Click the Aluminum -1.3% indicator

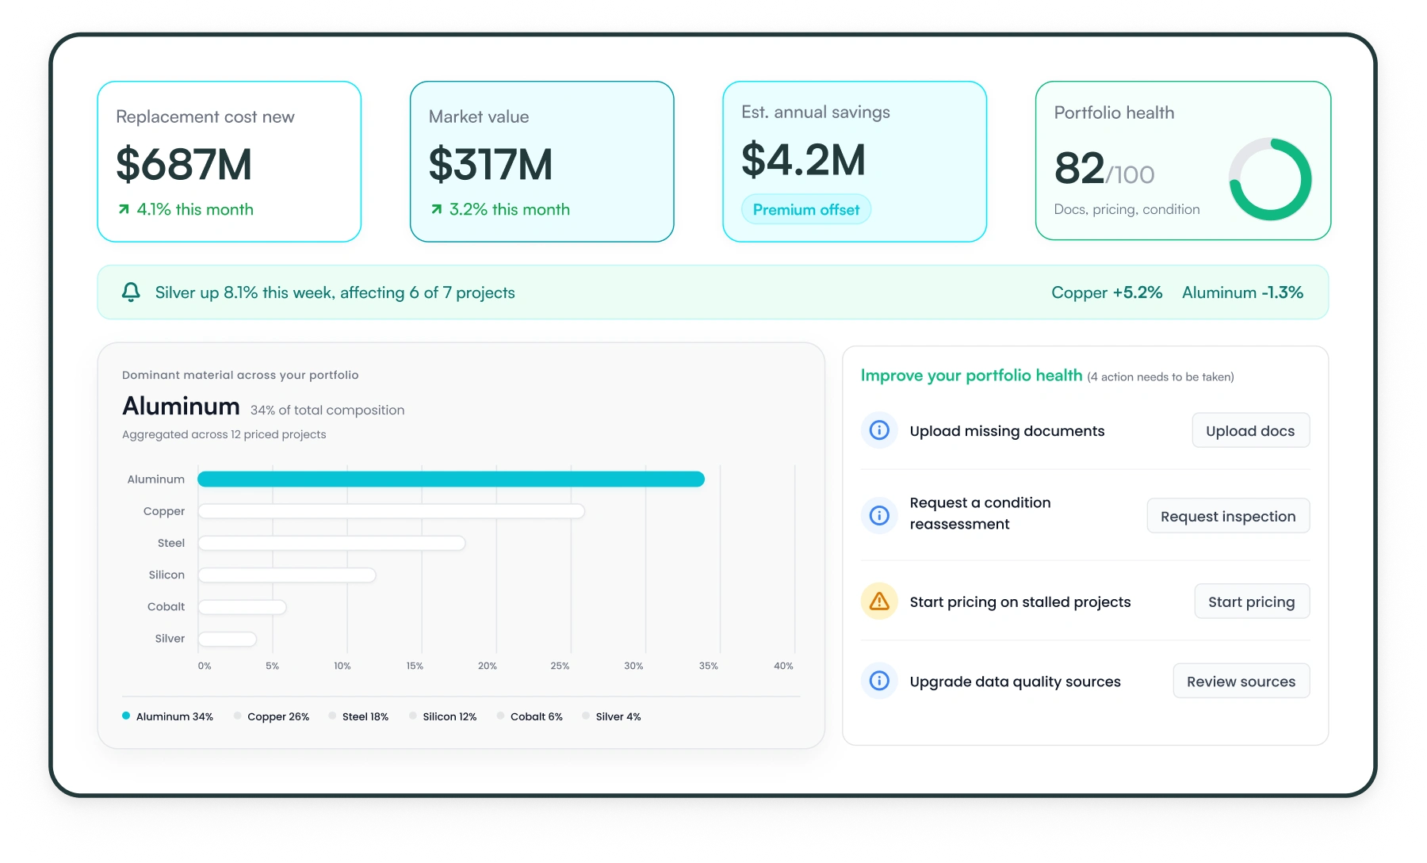[x=1242, y=292]
